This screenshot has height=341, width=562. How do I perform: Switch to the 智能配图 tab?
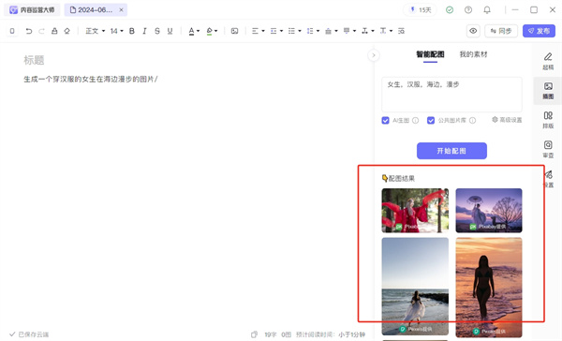pyautogui.click(x=430, y=54)
